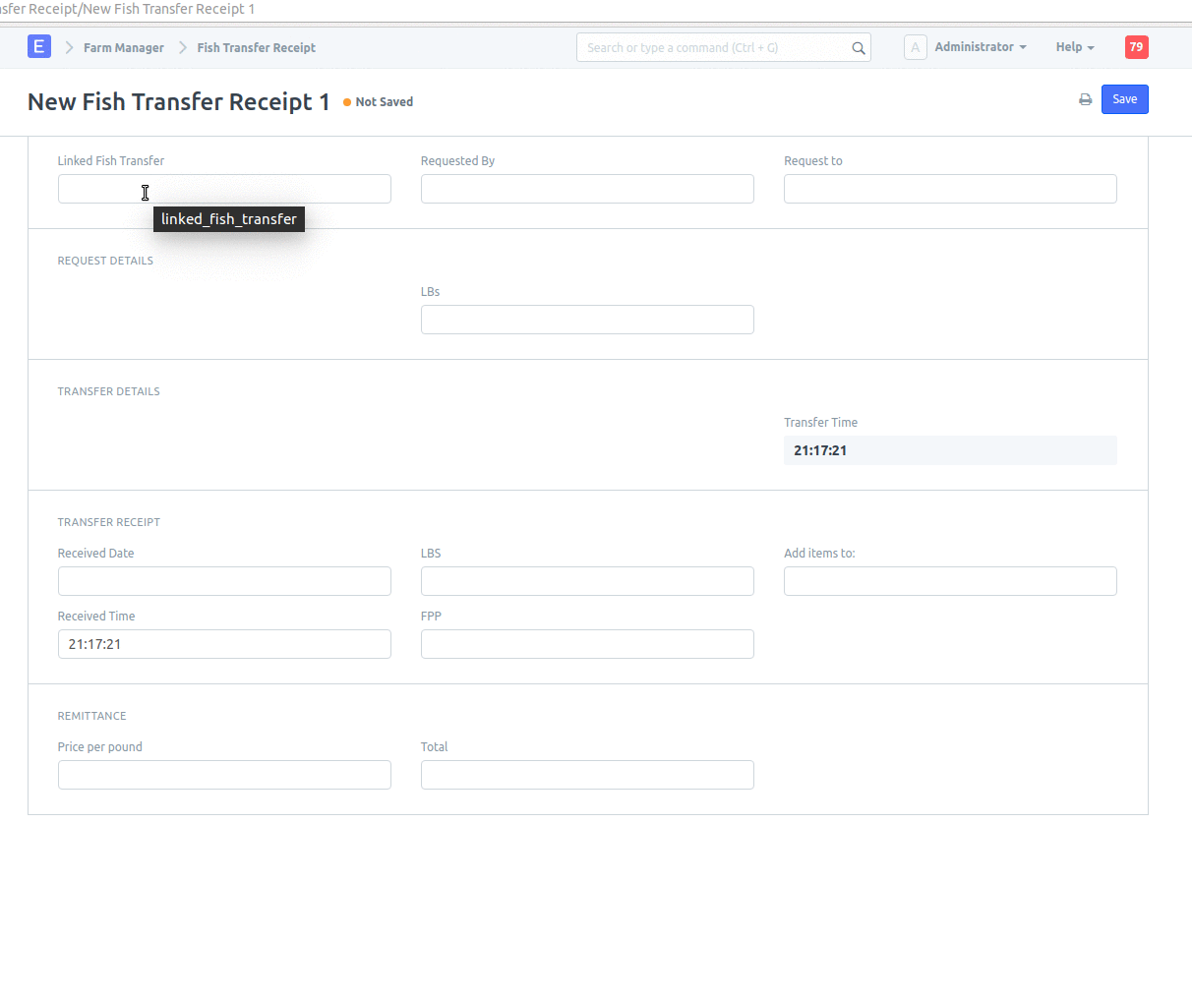
Task: Go to Farm Manager breadcrumb
Action: 124,48
